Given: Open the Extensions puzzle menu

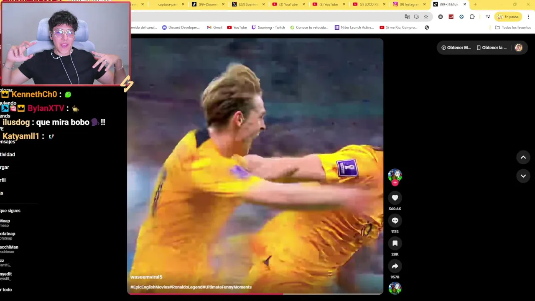Looking at the screenshot, I should (472, 17).
